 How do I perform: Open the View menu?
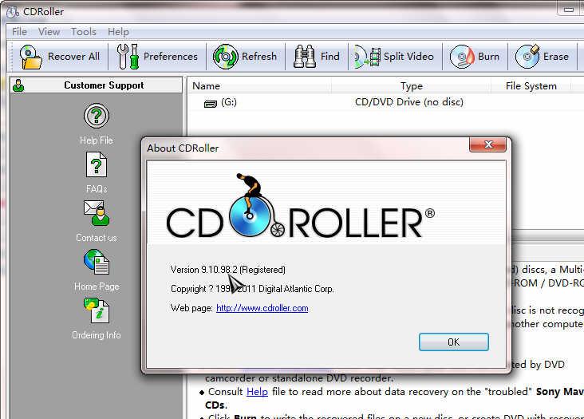pyautogui.click(x=49, y=32)
